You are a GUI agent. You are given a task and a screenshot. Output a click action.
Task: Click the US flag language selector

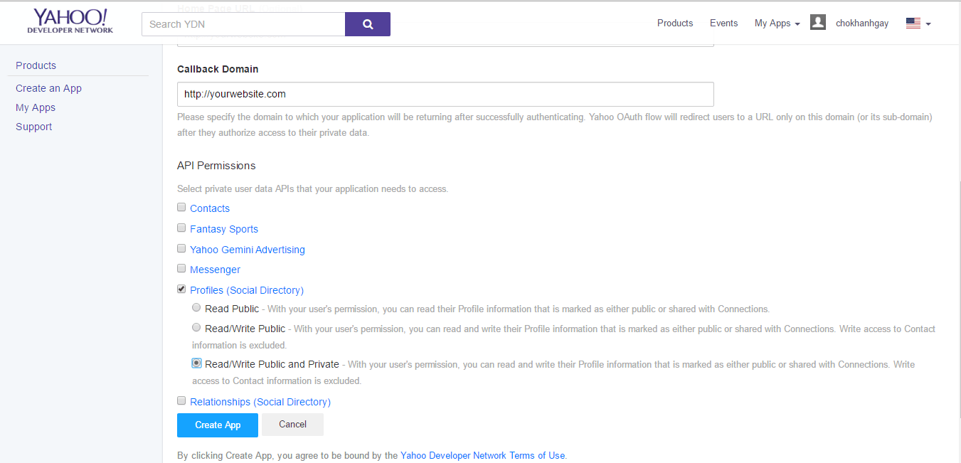coord(913,22)
